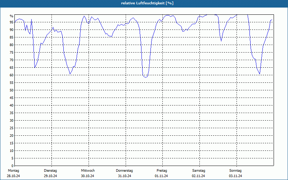Click the humidity minimum on Donnerstag curve

click(145, 77)
